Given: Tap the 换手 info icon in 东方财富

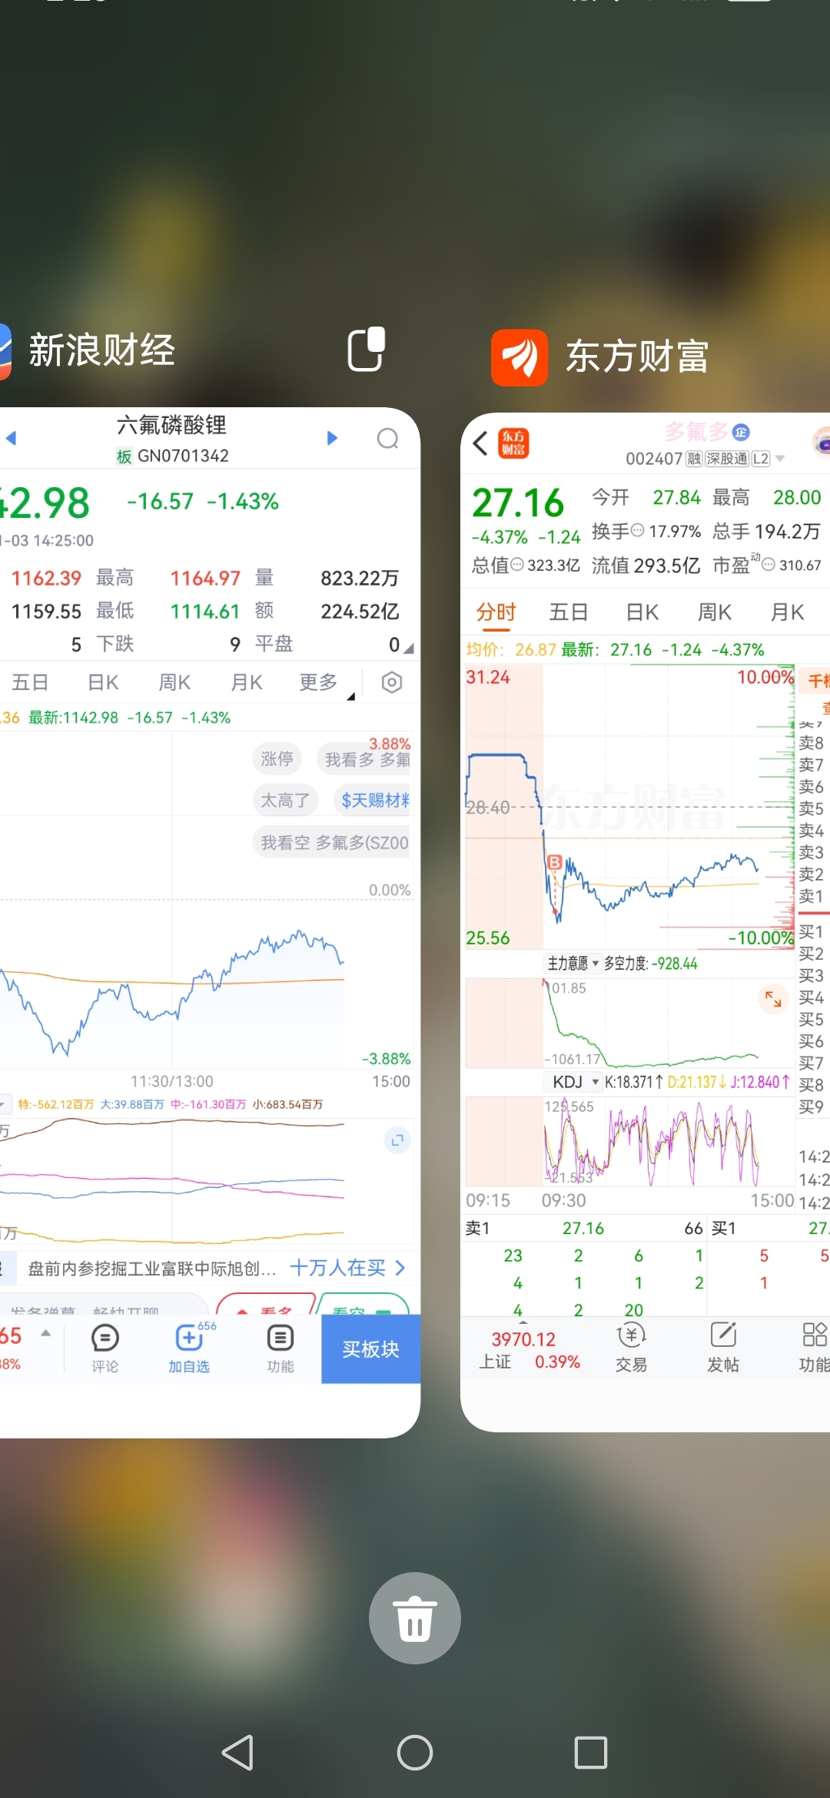Looking at the screenshot, I should pos(637,530).
